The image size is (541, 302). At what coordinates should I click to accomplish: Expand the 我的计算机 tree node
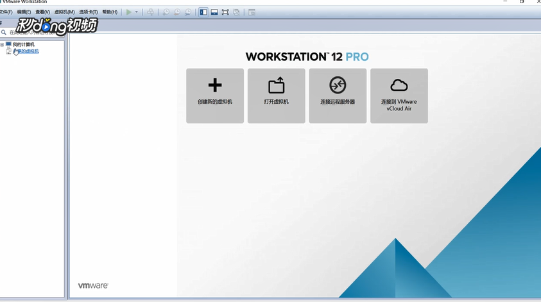(2, 44)
